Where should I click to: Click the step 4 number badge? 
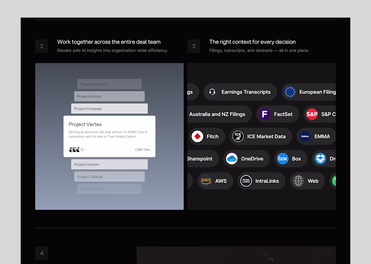[41, 253]
